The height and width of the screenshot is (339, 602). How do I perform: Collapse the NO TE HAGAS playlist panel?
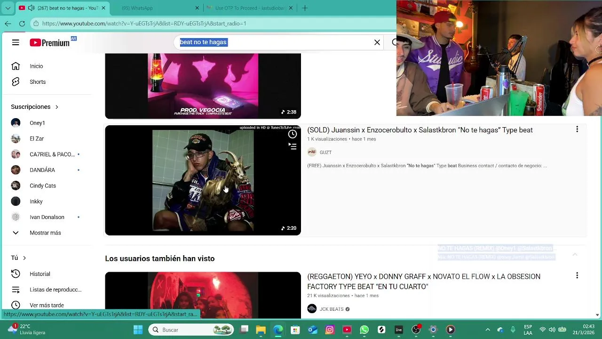pyautogui.click(x=575, y=254)
